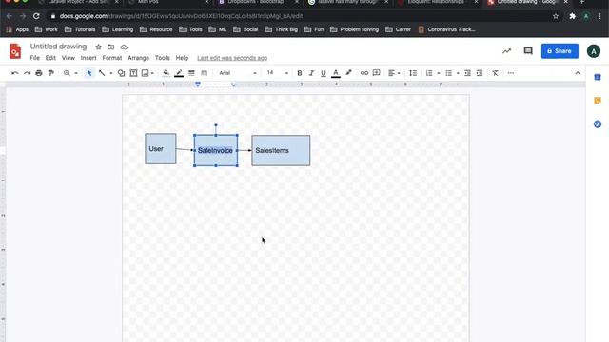
Task: Open the bulleted list options arrow
Action: pyautogui.click(x=458, y=73)
